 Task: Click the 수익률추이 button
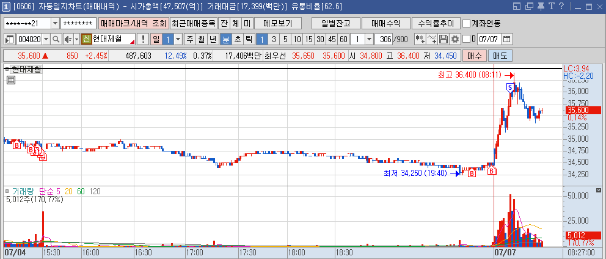click(x=436, y=23)
